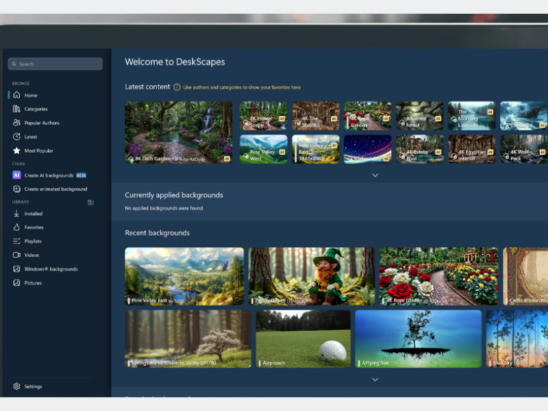Viewport: 548px width, 411px height.
Task: Select the large Rose Garden recent background
Action: tap(439, 277)
